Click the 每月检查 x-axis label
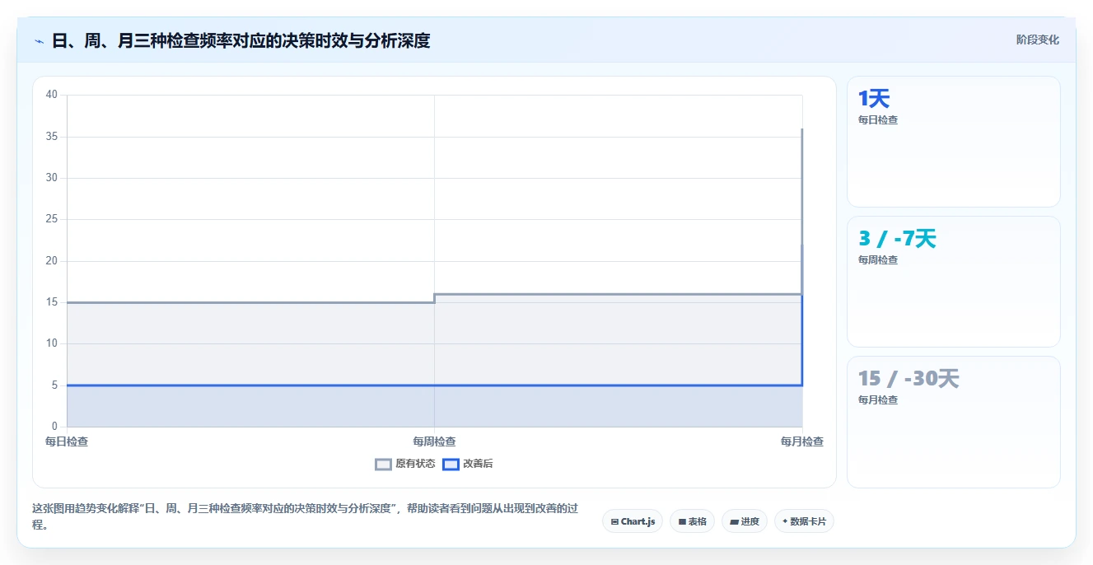This screenshot has width=1093, height=565. click(801, 441)
